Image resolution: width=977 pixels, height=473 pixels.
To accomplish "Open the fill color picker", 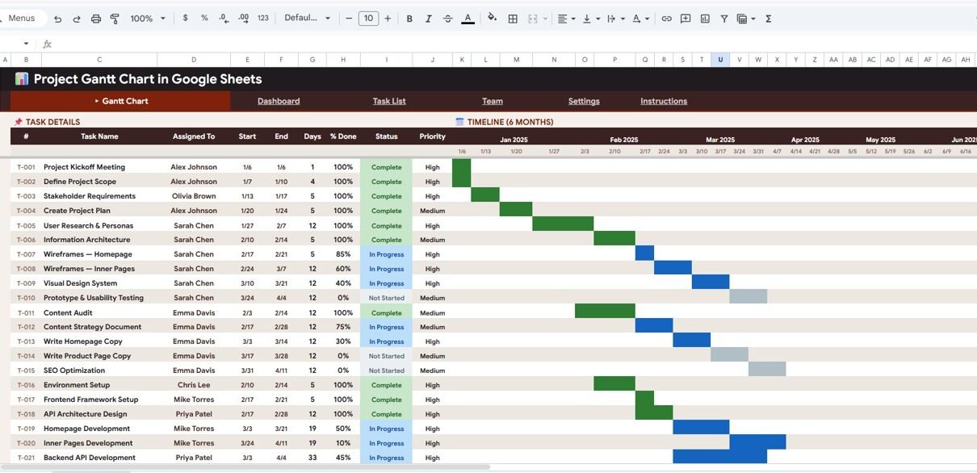I will click(x=492, y=19).
